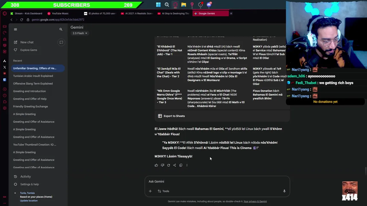Click the page vertical scrollbar on right edge

[x=365, y=171]
